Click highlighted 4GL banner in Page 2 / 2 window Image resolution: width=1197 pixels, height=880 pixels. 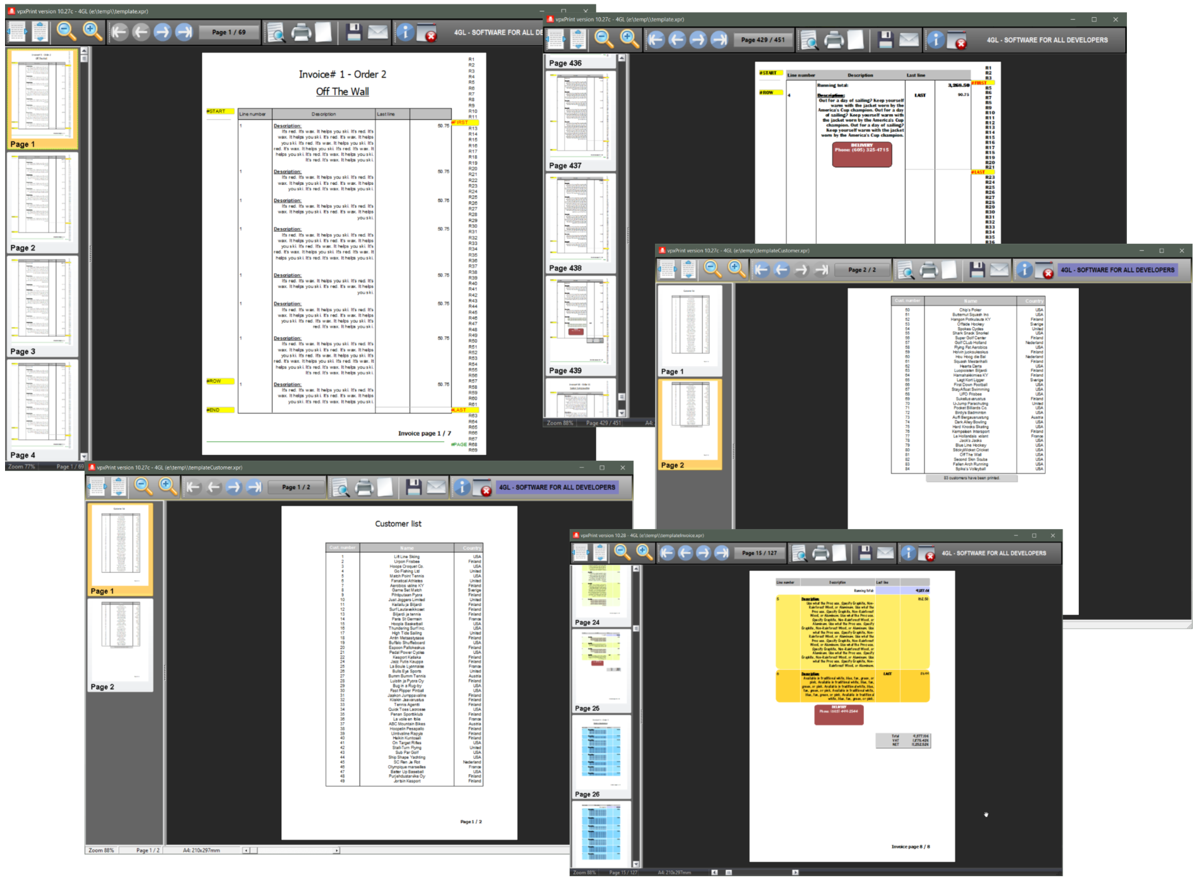coord(1117,270)
